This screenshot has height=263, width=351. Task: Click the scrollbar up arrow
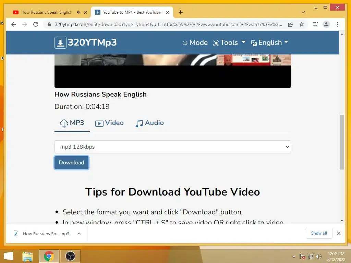(342, 34)
